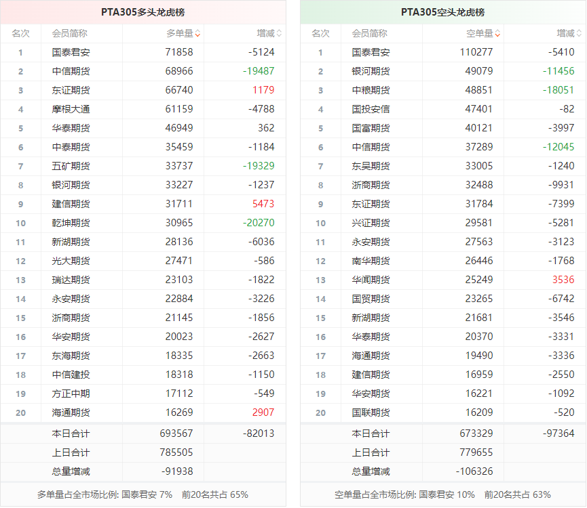This screenshot has height=508, width=587.
Task: Click sort arrows beside 增减 in 多头 table
Action: (279, 33)
